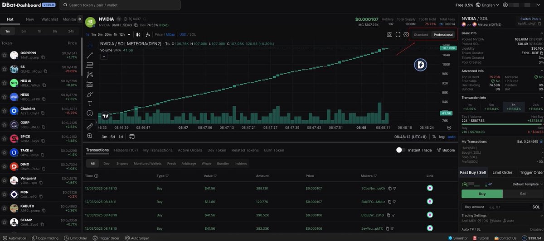The height and width of the screenshot is (241, 544).
Task: Switch chart currency to SOL
Action: coord(193,34)
